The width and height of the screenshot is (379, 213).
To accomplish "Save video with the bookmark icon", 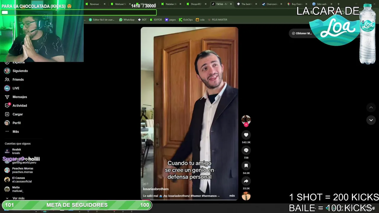I will (x=246, y=166).
